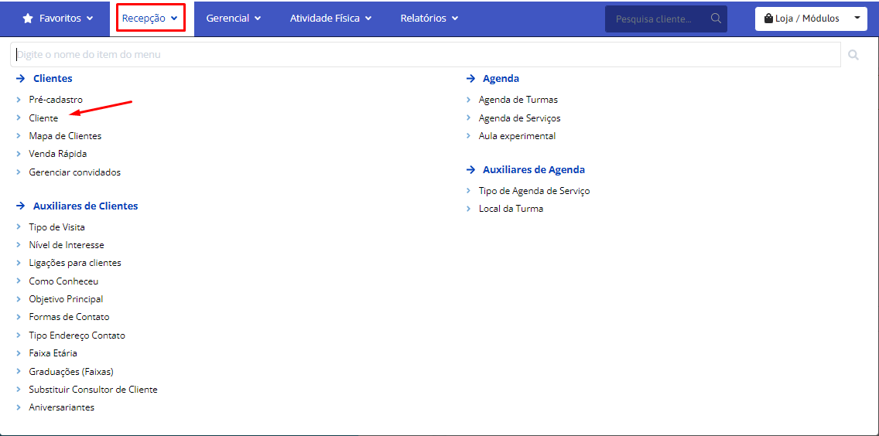Open the Cliente menu item

(x=44, y=118)
